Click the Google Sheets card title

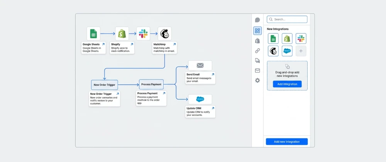[x=91, y=44]
